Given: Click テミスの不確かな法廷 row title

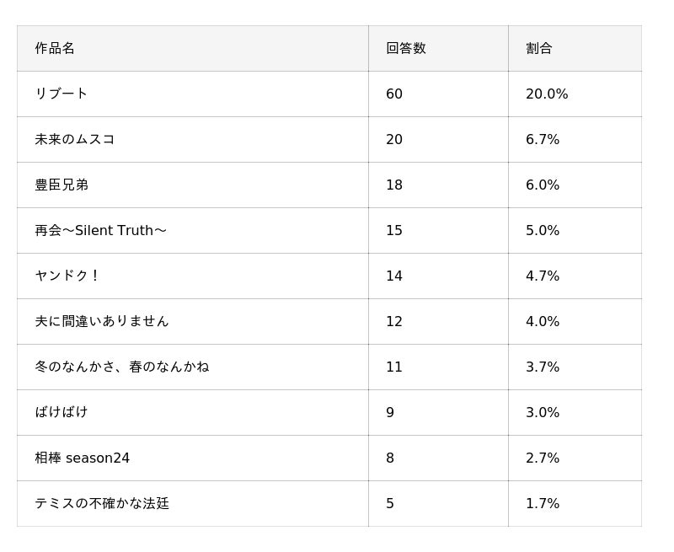Looking at the screenshot, I should [x=101, y=503].
